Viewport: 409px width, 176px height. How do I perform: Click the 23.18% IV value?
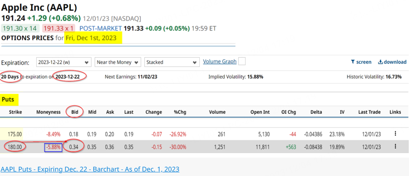[x=337, y=134]
